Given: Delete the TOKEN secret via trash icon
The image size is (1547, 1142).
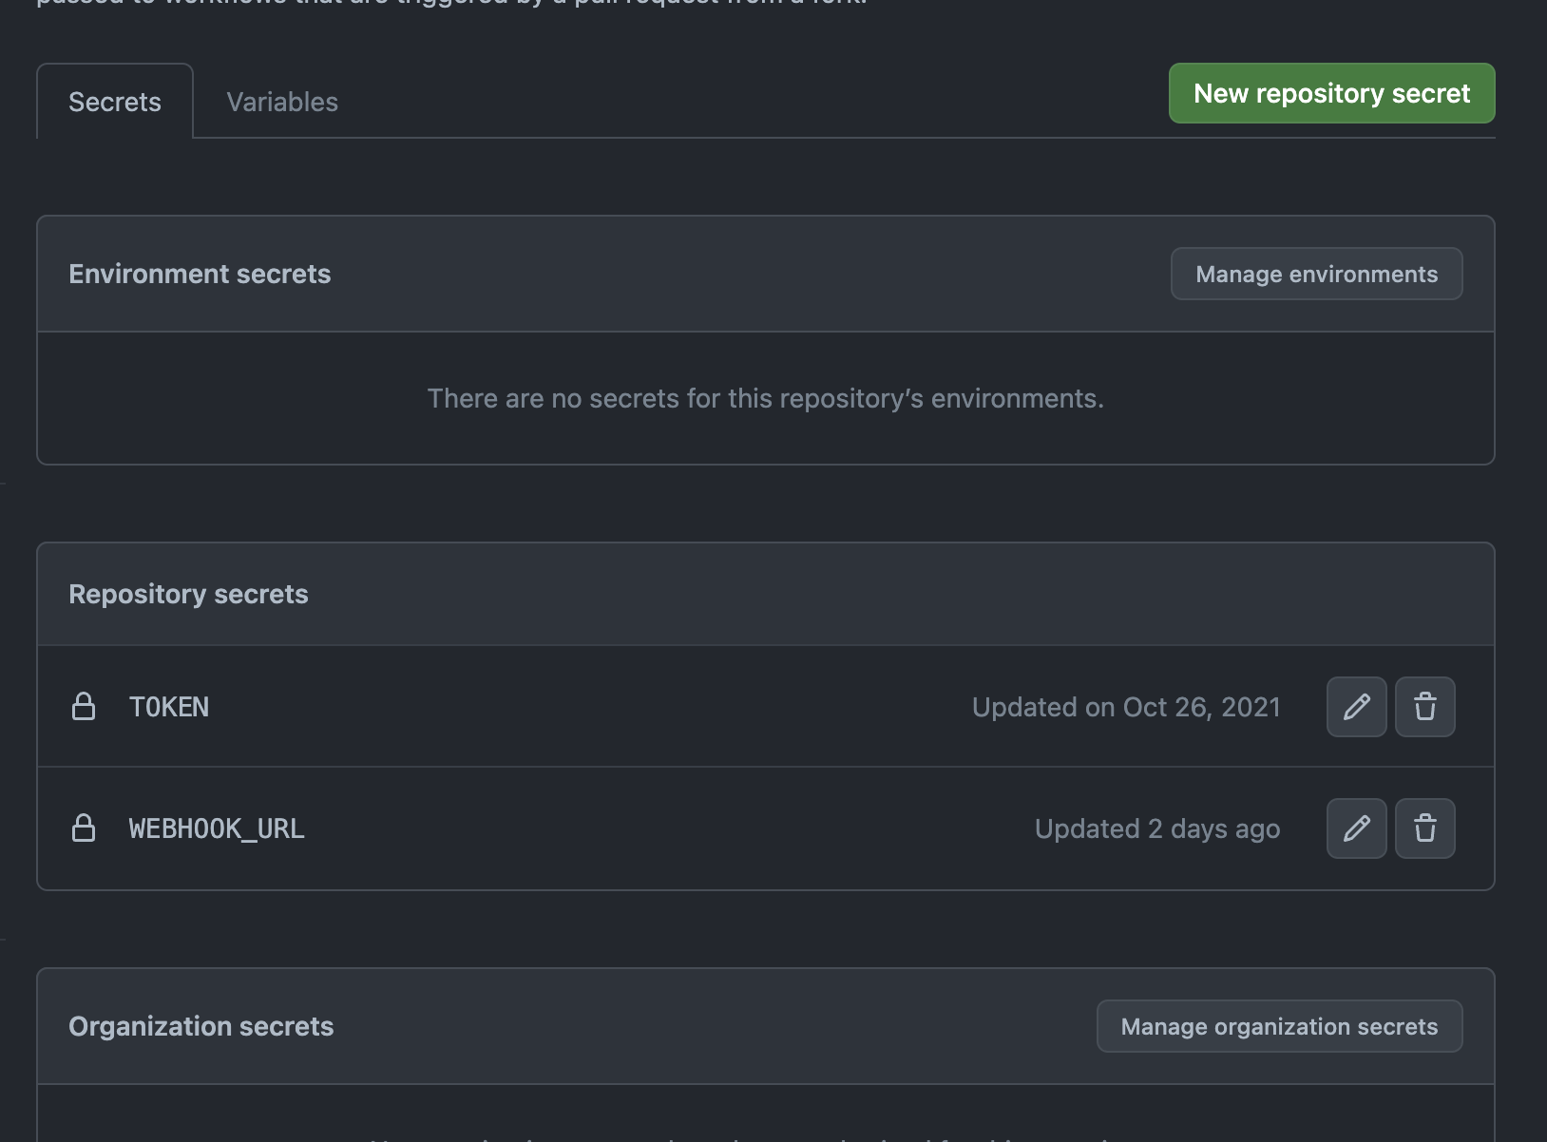Looking at the screenshot, I should 1424,707.
